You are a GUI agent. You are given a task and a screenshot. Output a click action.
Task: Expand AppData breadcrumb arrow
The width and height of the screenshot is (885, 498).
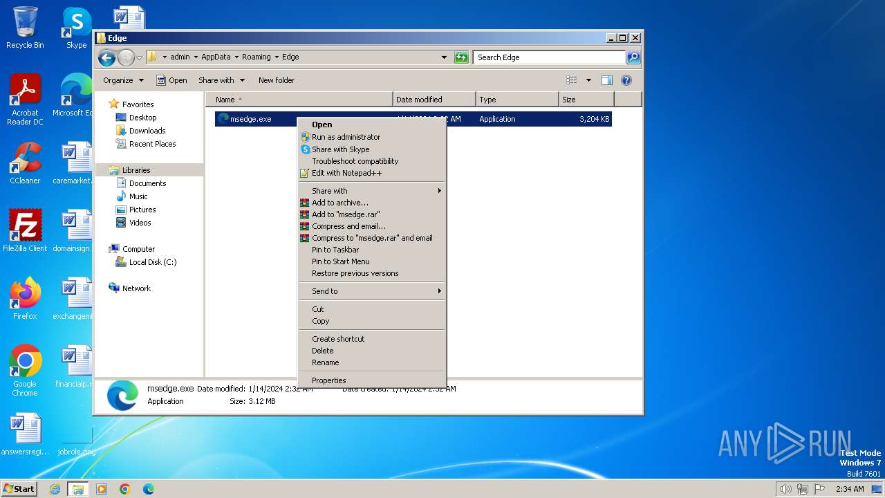(x=236, y=57)
